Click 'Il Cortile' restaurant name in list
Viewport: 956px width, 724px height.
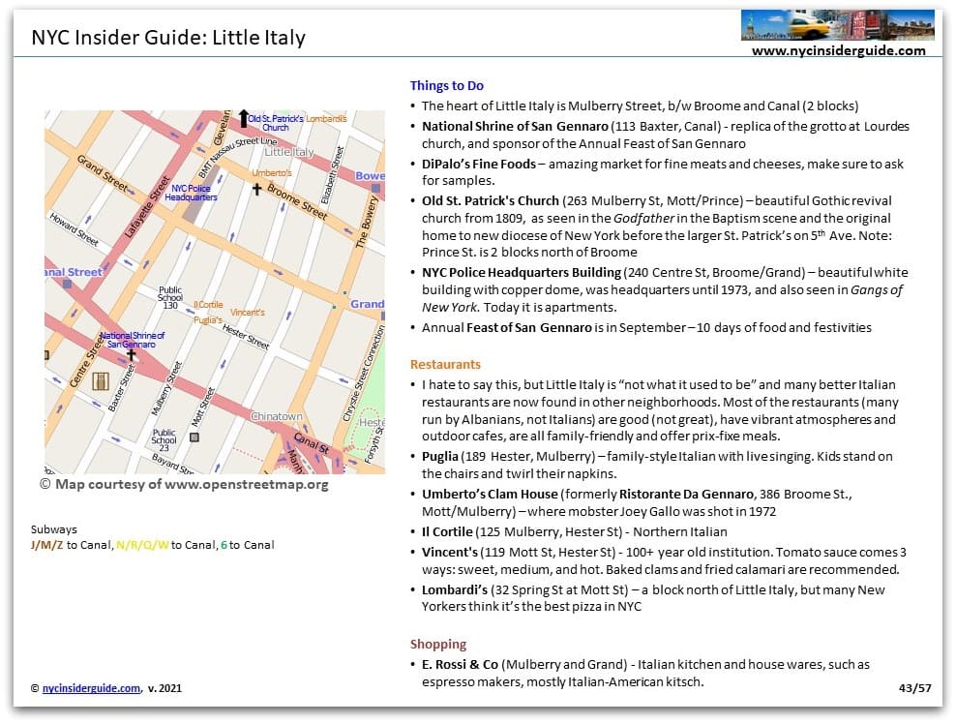[x=447, y=531]
